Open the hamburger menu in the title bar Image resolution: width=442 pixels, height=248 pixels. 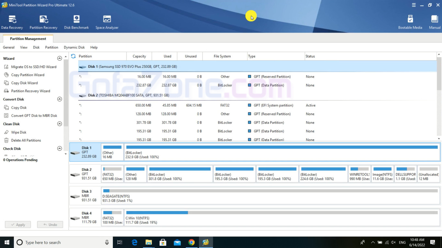414,5
